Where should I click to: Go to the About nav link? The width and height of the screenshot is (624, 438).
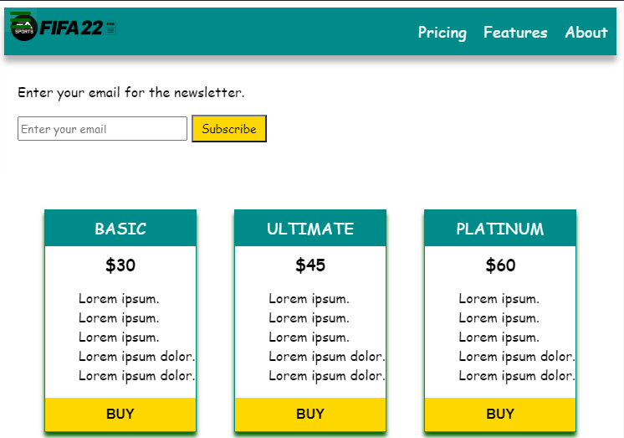coord(586,33)
